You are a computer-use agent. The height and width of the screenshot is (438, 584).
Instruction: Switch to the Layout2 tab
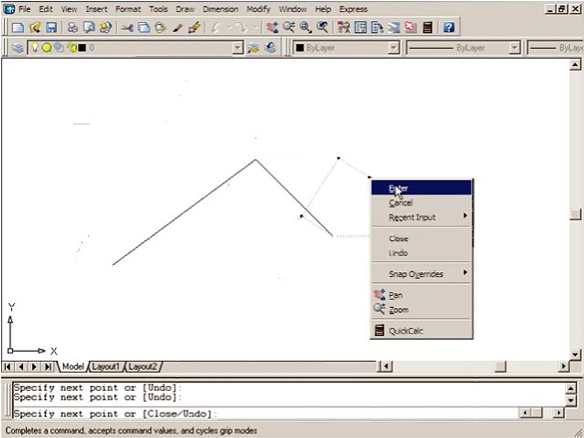142,366
